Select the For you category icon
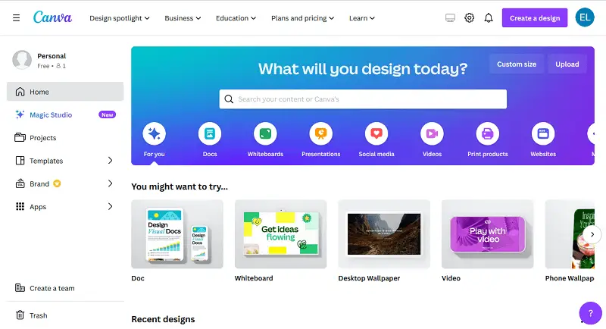This screenshot has width=606, height=329. point(155,133)
